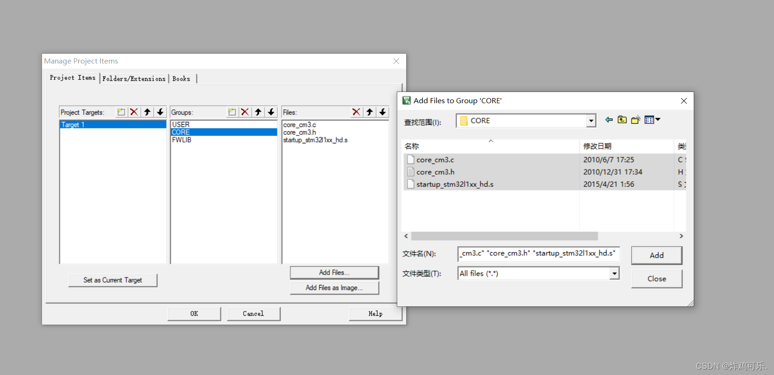Move file down in Files list
Viewport: 774px width, 375px height.
[x=382, y=112]
